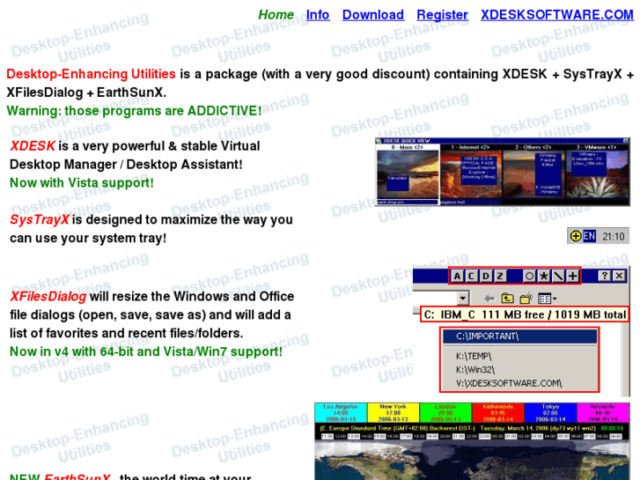Click the diagonal line icon in the titlebar
This screenshot has height=480, width=640.
tap(558, 277)
